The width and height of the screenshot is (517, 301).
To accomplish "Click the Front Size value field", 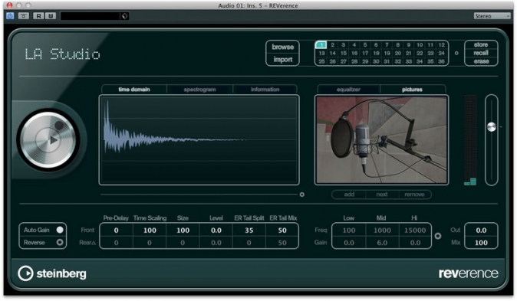I will (183, 231).
